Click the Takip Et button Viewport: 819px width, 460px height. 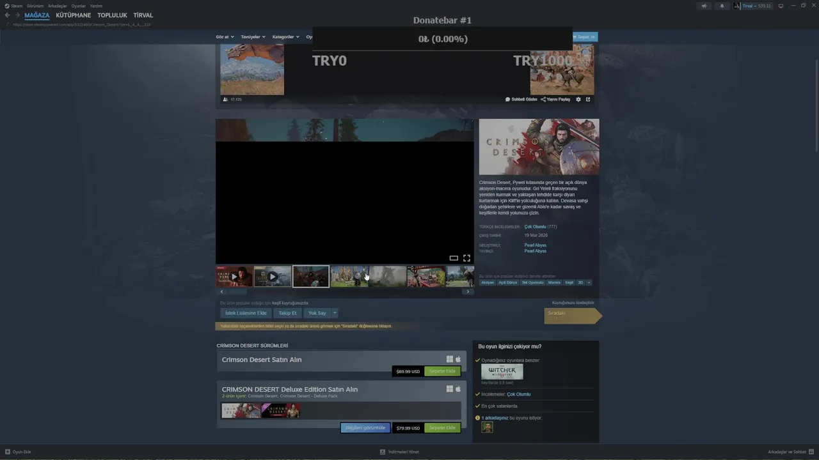(287, 313)
